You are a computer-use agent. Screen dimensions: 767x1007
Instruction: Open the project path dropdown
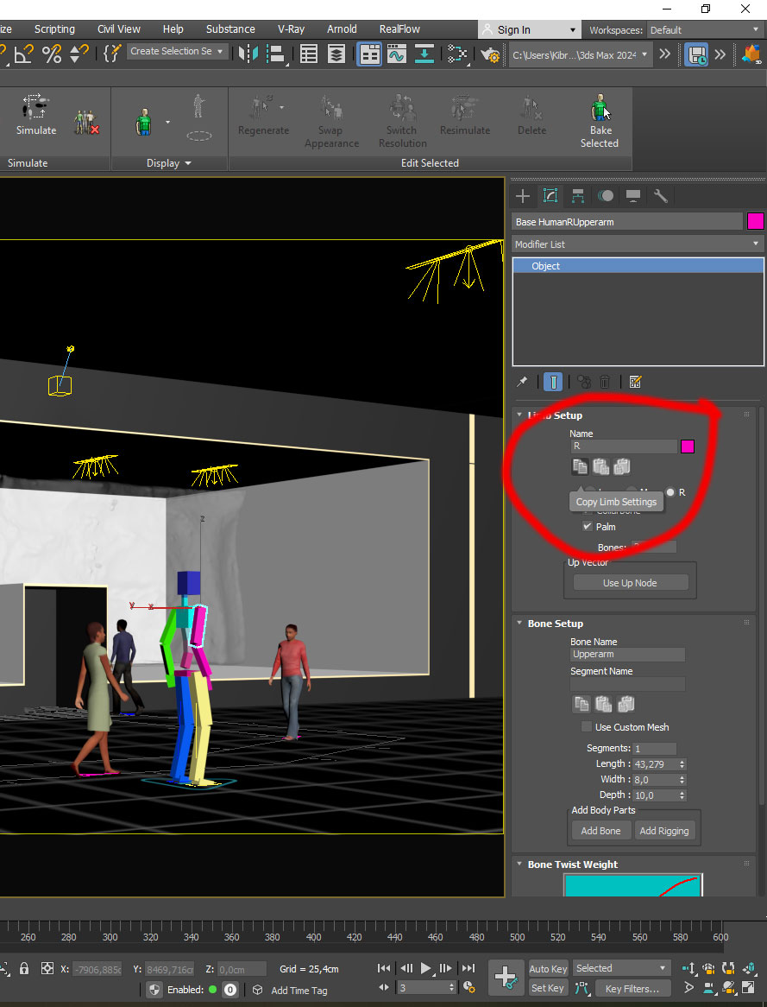(x=581, y=54)
